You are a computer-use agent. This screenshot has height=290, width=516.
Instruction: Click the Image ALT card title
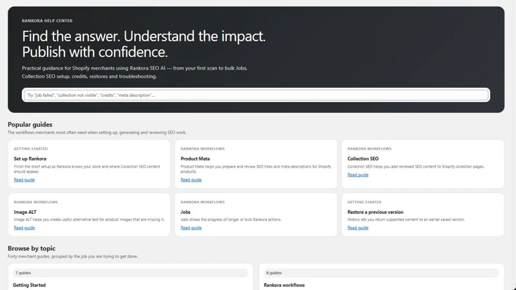25,212
